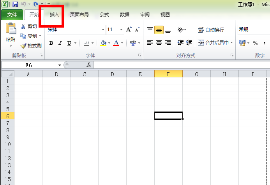Click into the formula bar
The width and height of the screenshot is (270, 185).
[x=182, y=65]
